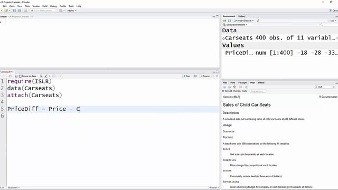Open the Global Environment dropdown

(x=235, y=25)
